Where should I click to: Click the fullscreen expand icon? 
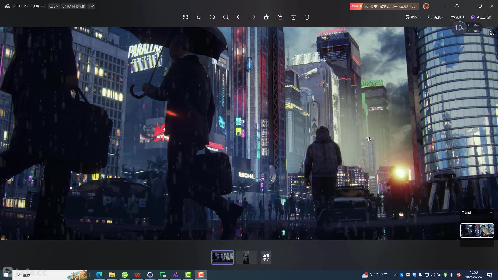(185, 17)
